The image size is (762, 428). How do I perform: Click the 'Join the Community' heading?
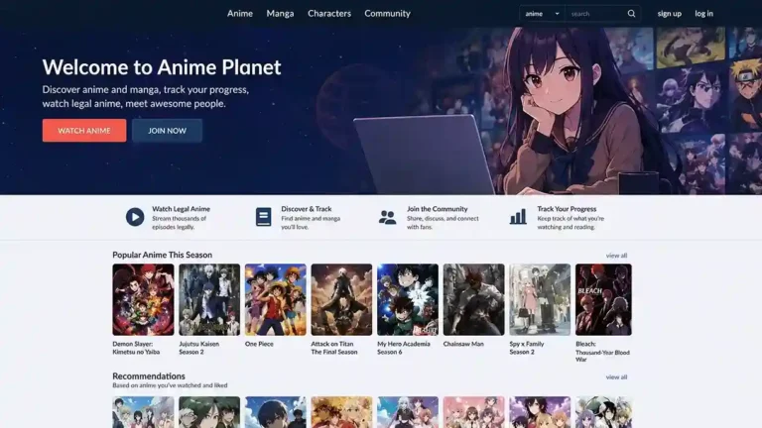tap(438, 209)
